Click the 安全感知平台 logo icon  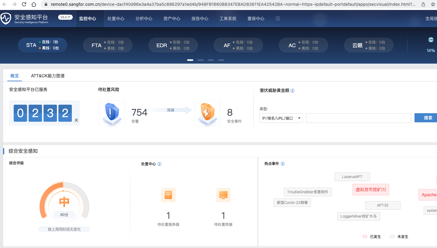coord(5,18)
